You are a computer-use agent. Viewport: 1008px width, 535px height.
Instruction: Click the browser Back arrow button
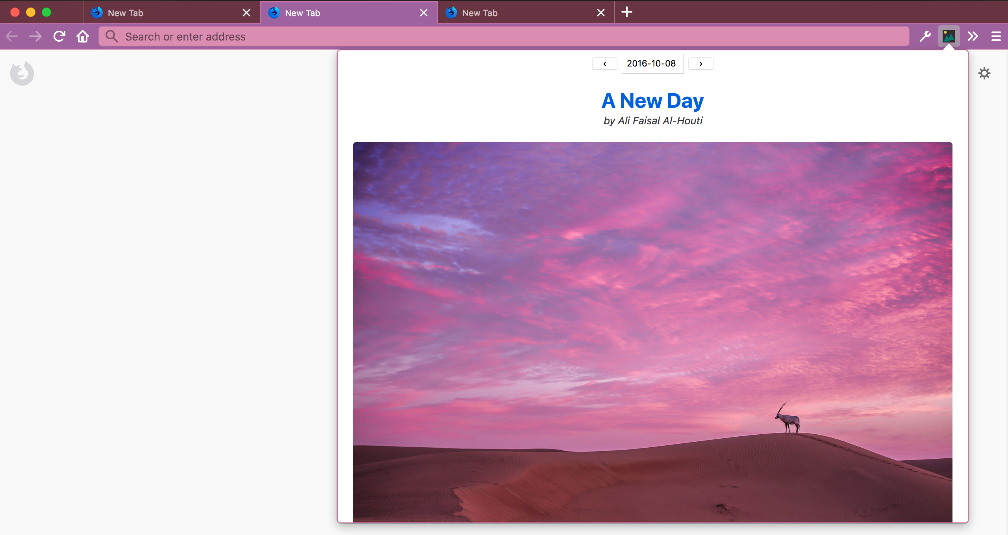pos(12,37)
